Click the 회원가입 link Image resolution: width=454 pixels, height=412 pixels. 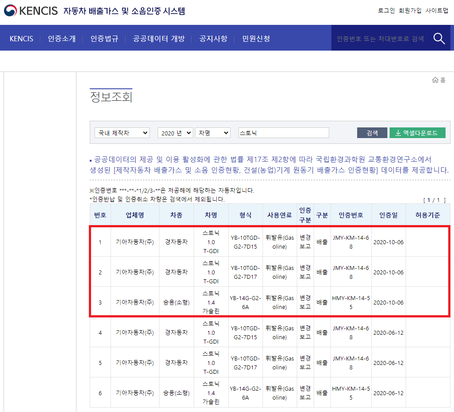(x=410, y=10)
